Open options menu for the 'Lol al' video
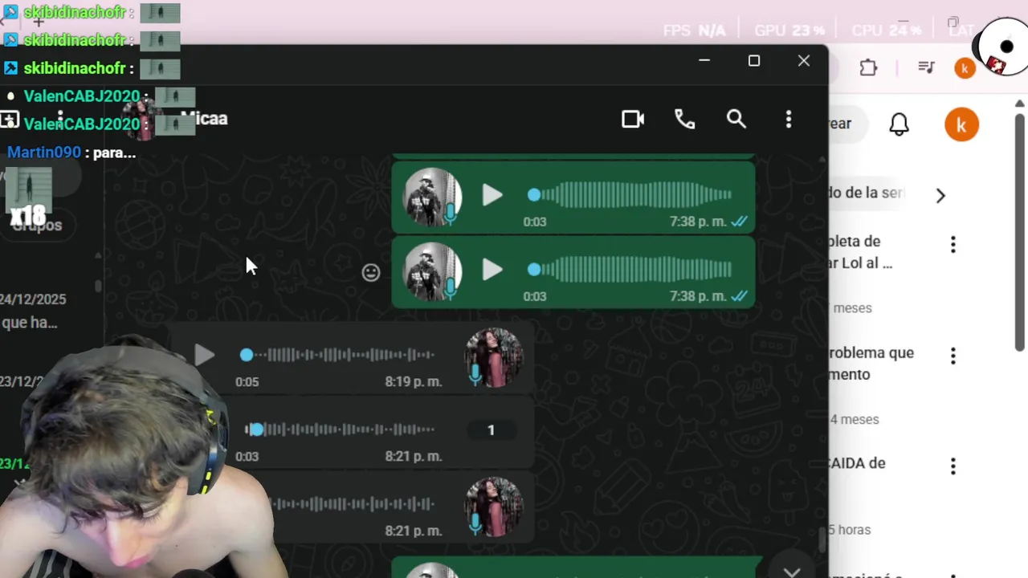Image resolution: width=1028 pixels, height=578 pixels. [953, 244]
